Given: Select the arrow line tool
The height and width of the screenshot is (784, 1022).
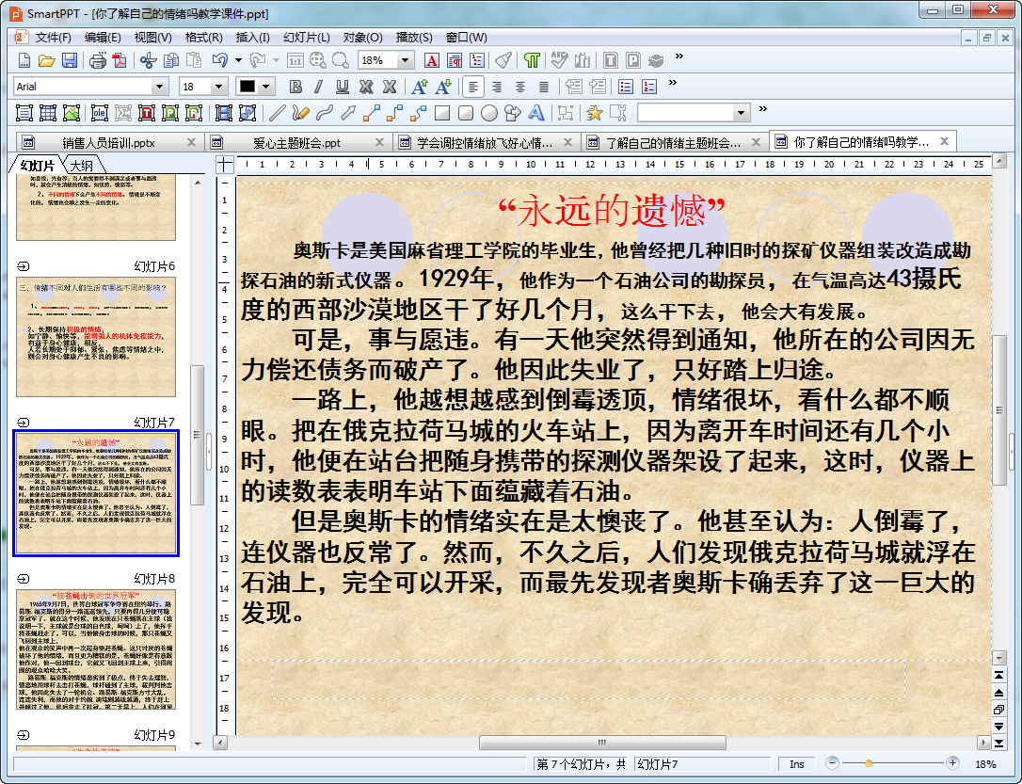Looking at the screenshot, I should click(x=348, y=113).
